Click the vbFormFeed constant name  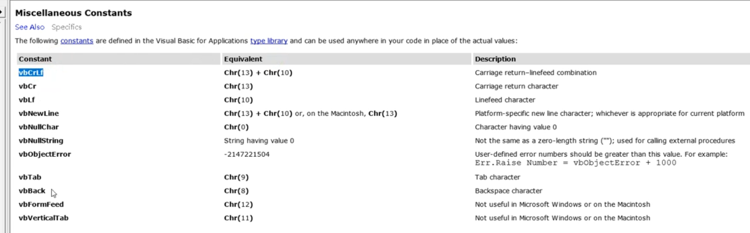(x=41, y=204)
